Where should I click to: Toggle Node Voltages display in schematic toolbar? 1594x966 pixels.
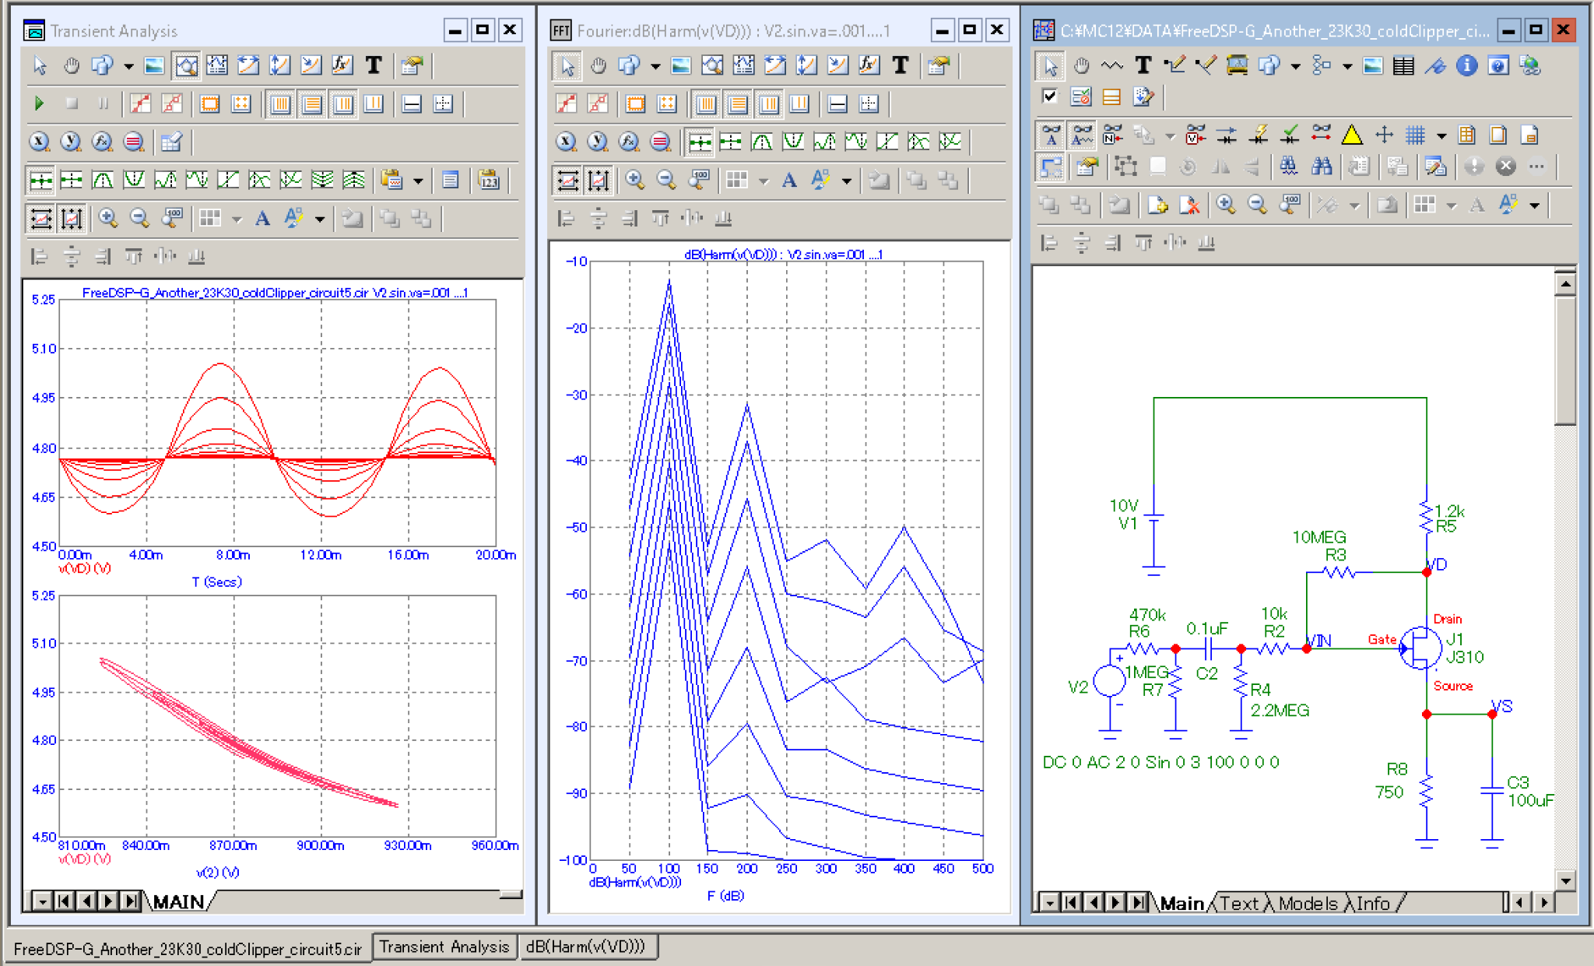coord(1195,135)
